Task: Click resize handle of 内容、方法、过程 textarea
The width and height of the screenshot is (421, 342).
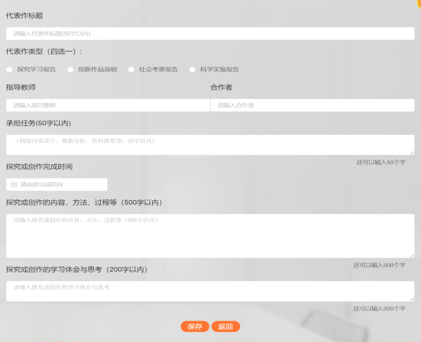Action: 412,255
